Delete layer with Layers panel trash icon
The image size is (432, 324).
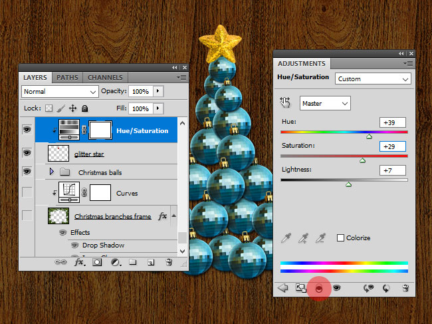click(169, 262)
